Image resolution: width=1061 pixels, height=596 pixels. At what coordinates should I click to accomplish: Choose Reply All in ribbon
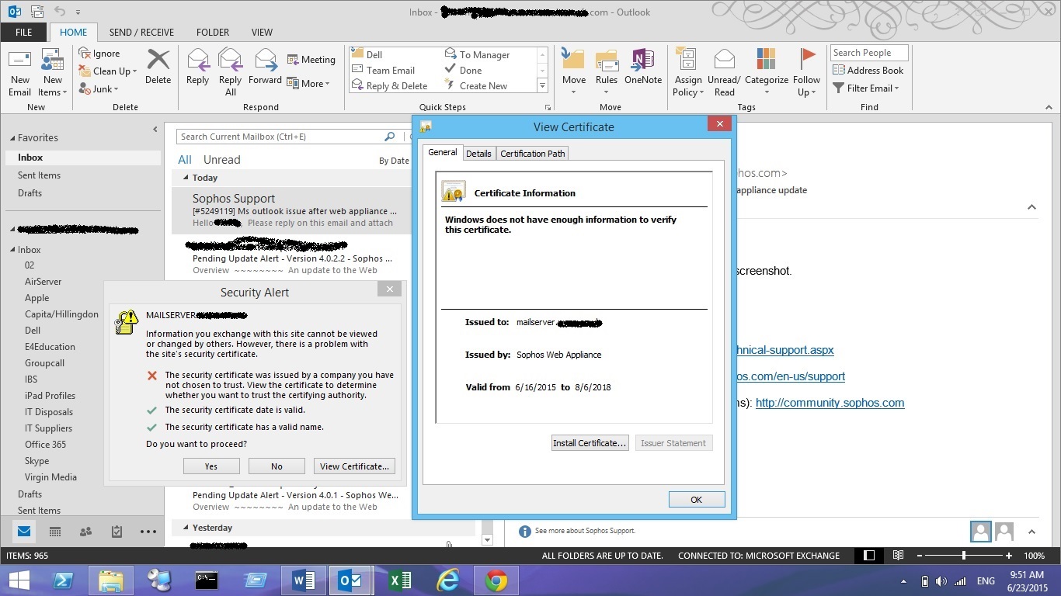230,72
